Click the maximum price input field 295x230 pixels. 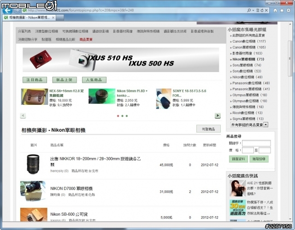tap(265, 150)
